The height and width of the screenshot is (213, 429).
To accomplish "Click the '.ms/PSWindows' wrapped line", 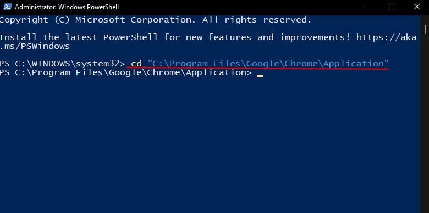I will [35, 46].
